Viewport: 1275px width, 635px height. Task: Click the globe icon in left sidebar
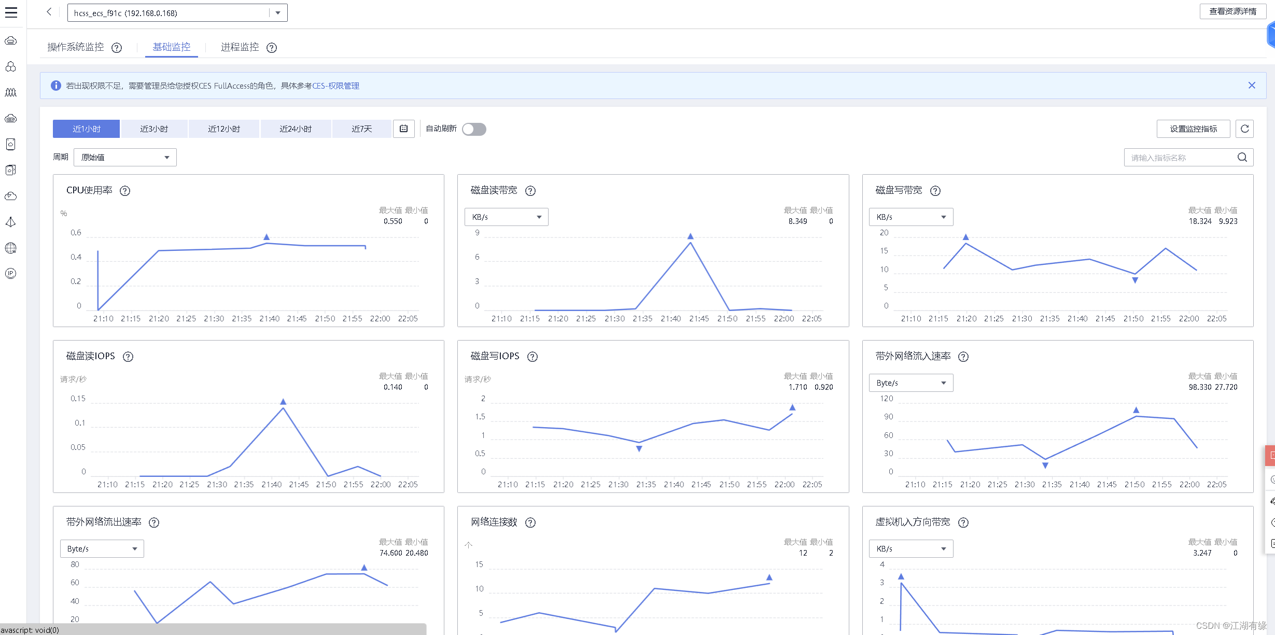(x=11, y=248)
